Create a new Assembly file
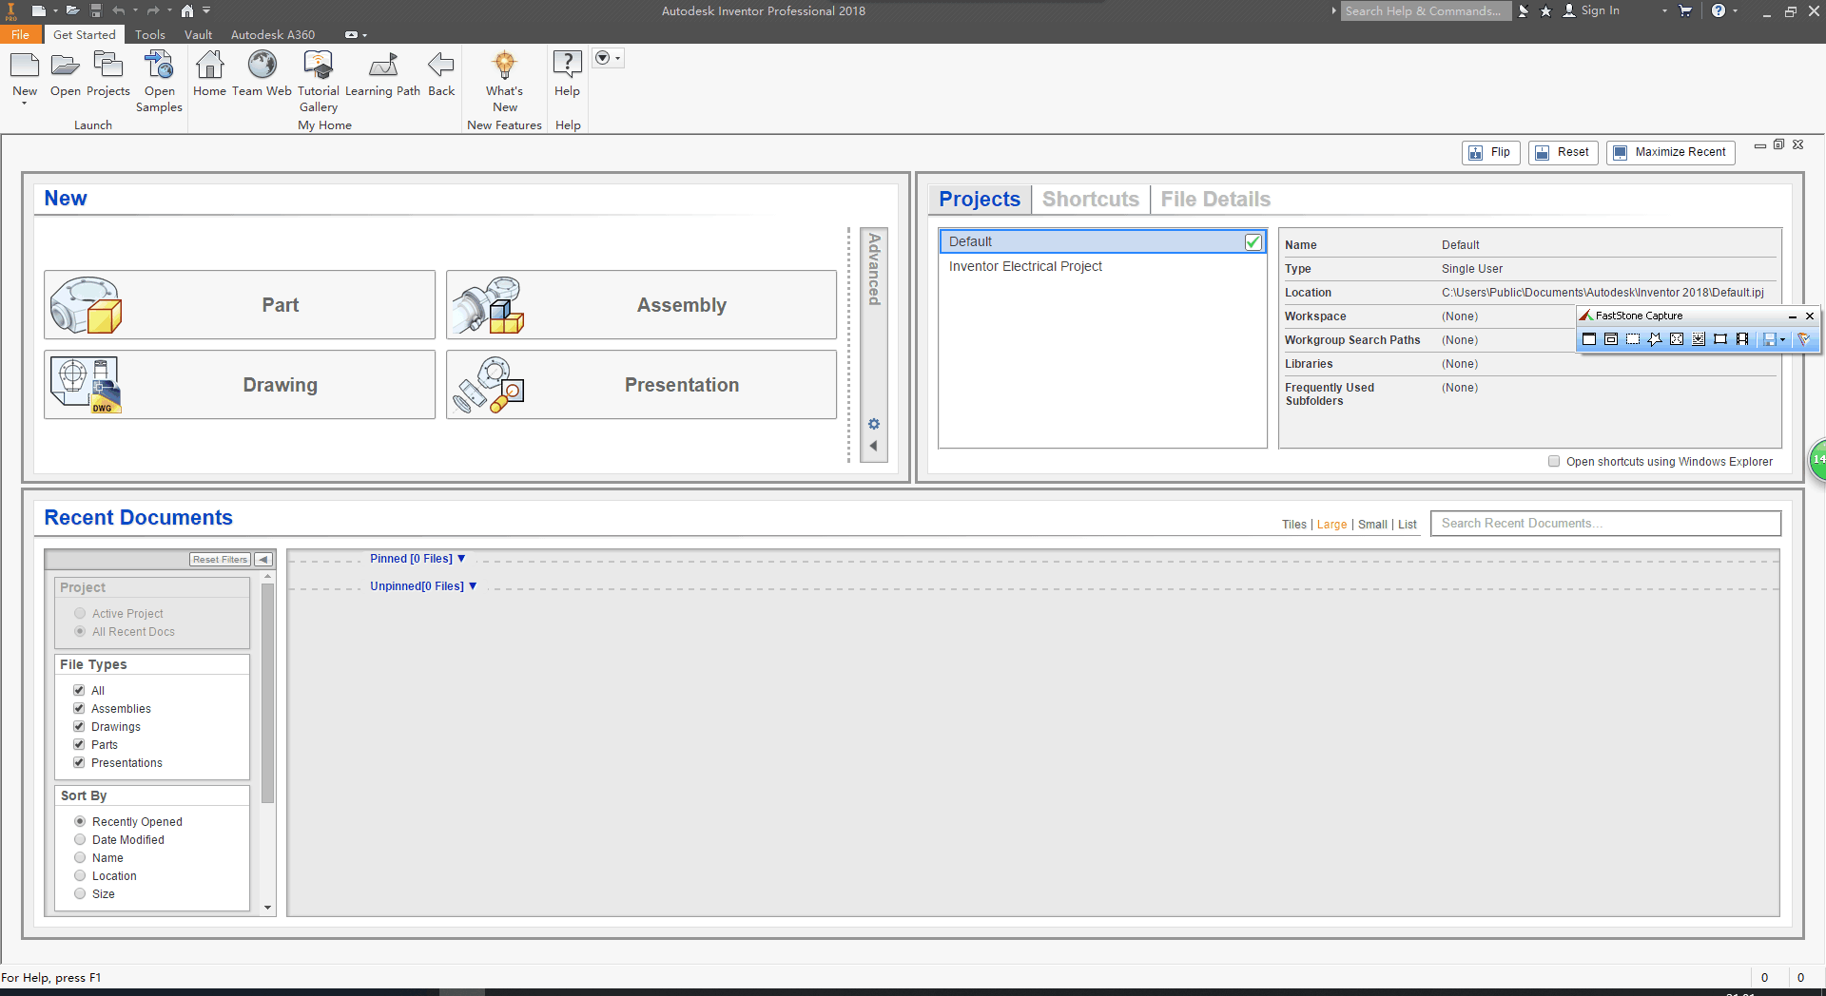The height and width of the screenshot is (996, 1826). point(641,305)
